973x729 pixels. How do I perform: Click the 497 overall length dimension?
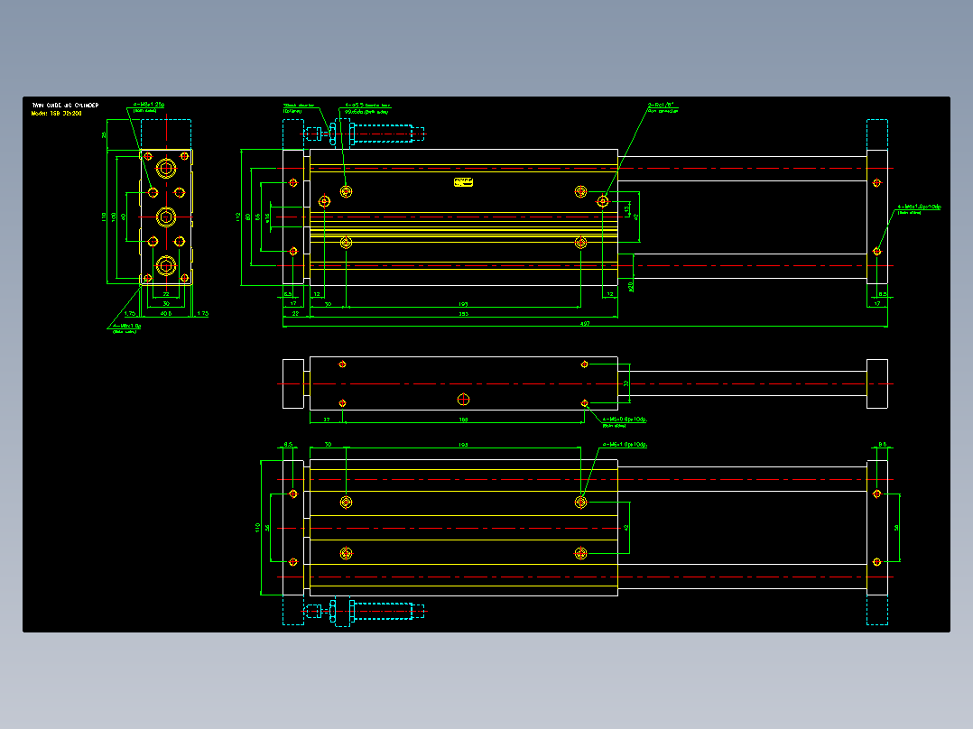585,323
